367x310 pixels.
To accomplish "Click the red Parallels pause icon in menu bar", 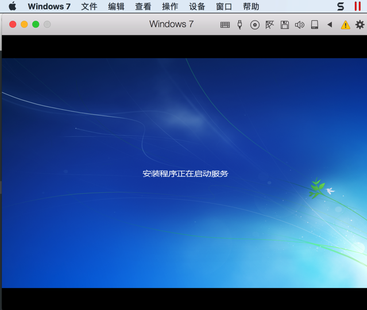I will [357, 6].
